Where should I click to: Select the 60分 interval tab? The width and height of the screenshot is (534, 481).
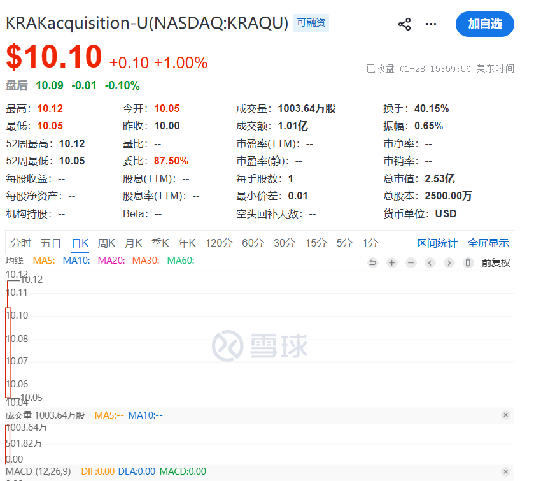click(253, 243)
